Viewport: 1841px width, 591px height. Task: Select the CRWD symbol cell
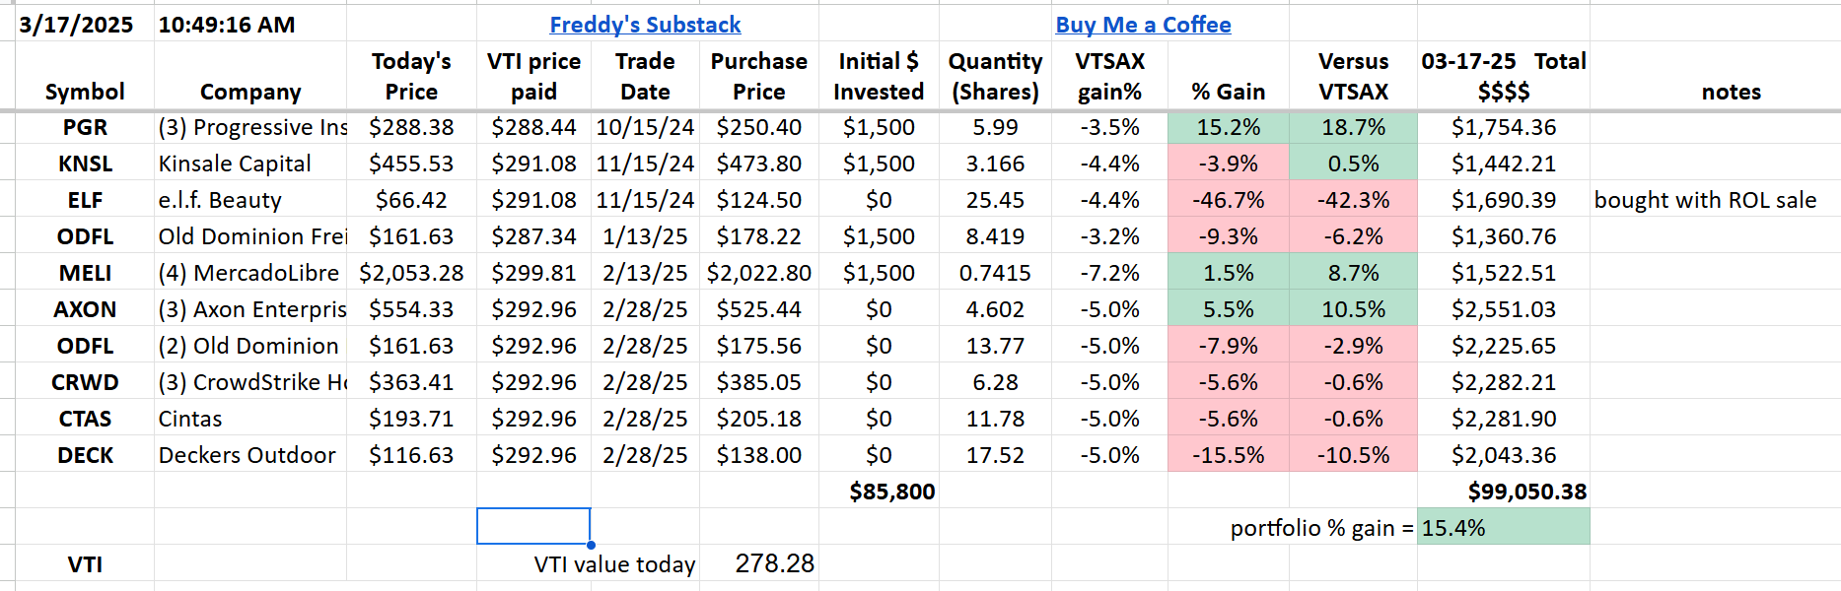coord(85,382)
